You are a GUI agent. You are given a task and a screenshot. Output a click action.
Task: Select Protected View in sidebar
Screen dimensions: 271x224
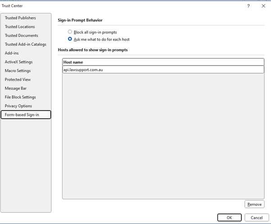point(18,79)
